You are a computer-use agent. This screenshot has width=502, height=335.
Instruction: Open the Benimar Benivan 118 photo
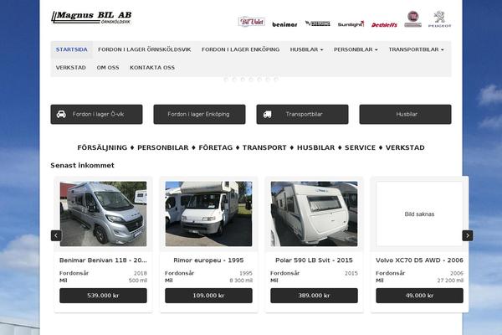[103, 214]
